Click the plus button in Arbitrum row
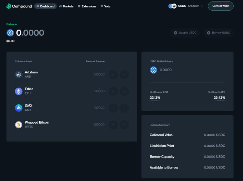243x181 pixels. point(113,74)
